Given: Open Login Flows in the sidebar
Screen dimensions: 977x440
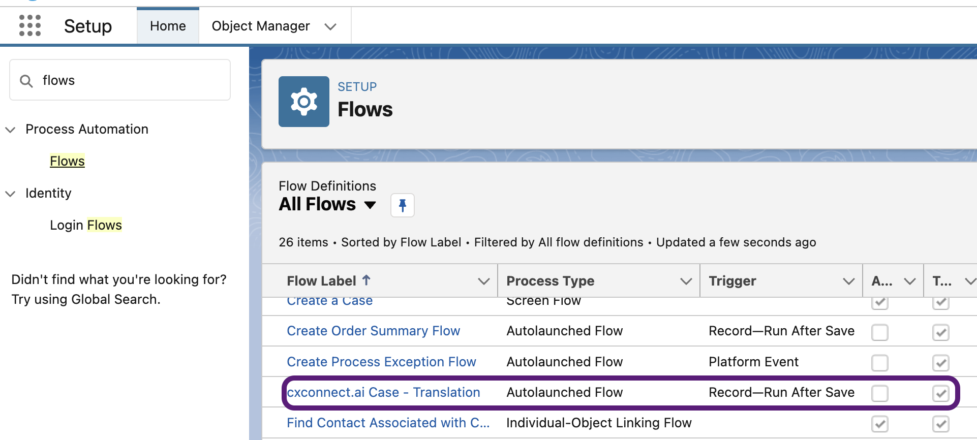Looking at the screenshot, I should [86, 225].
